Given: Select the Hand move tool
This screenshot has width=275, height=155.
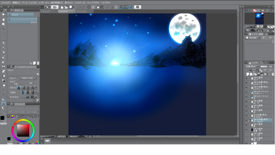Looking at the screenshot, I should tap(3, 19).
